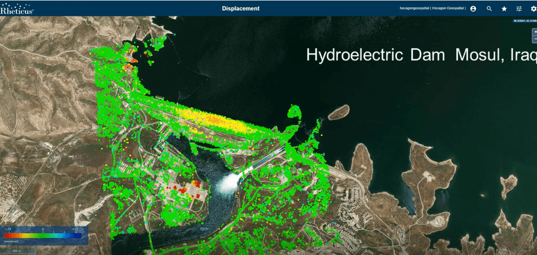Click the search magnifier icon

pyautogui.click(x=489, y=8)
